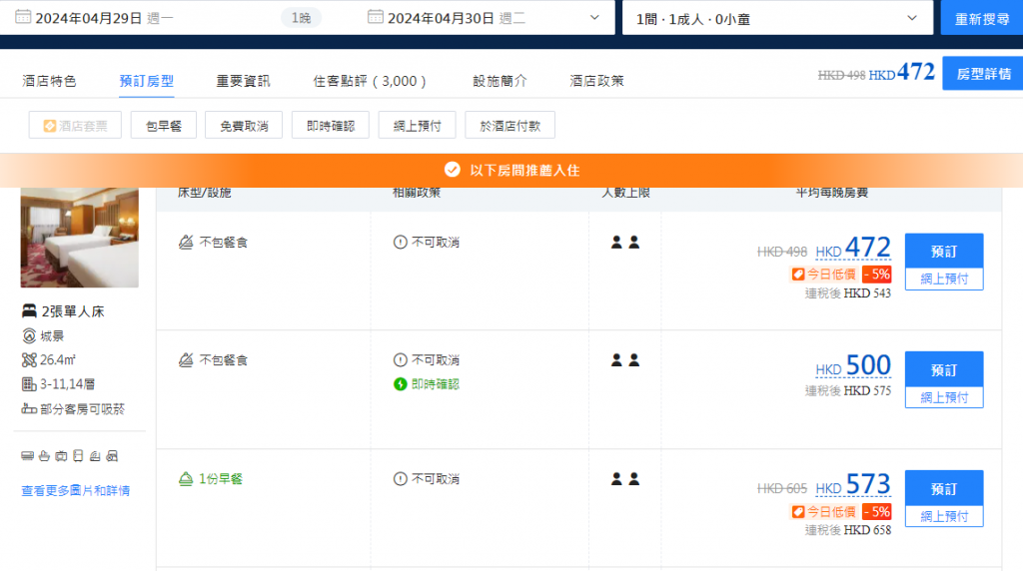
Task: Enable the 即時確認 filter
Action: [332, 126]
